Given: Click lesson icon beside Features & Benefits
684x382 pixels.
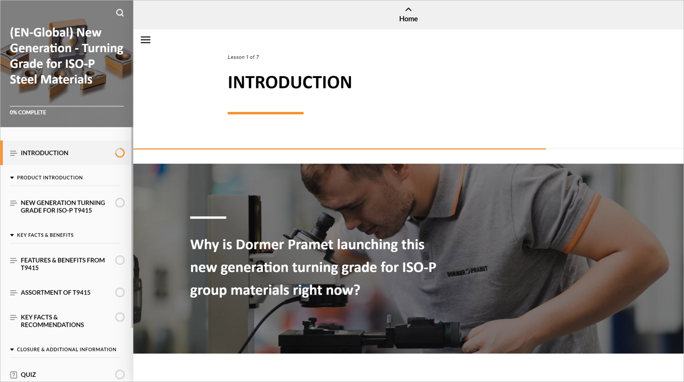Looking at the screenshot, I should click(x=13, y=261).
